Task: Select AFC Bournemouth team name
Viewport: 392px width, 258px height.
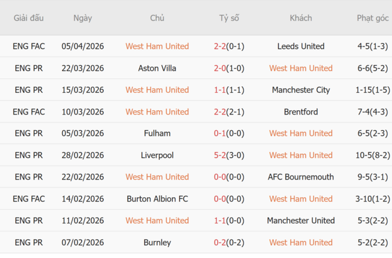Action: pos(300,177)
